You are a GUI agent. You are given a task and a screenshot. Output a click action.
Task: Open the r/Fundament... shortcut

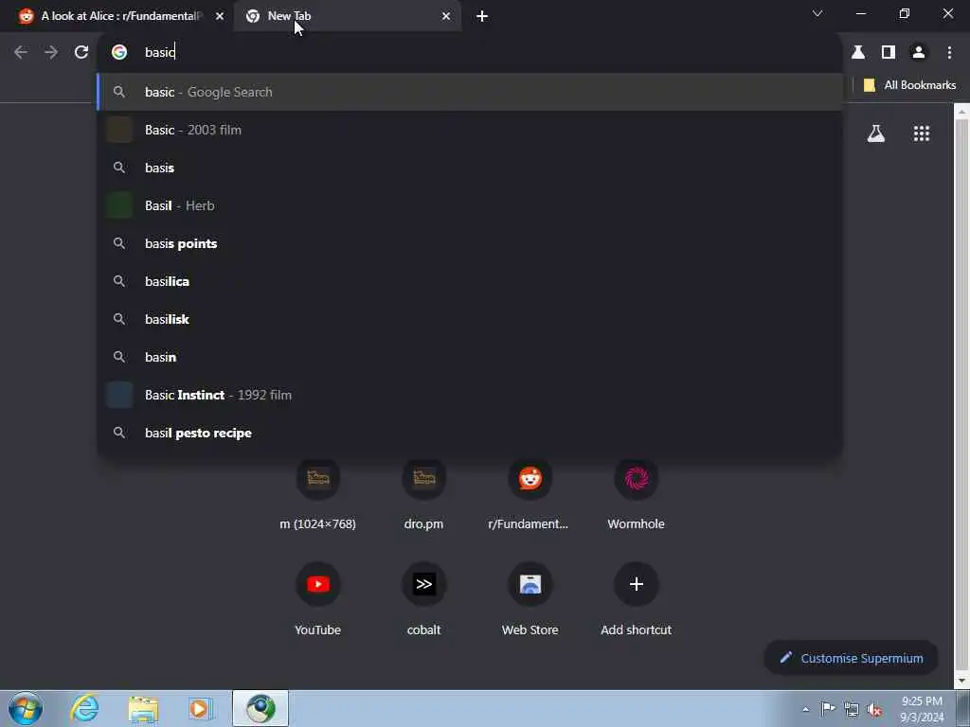(530, 478)
